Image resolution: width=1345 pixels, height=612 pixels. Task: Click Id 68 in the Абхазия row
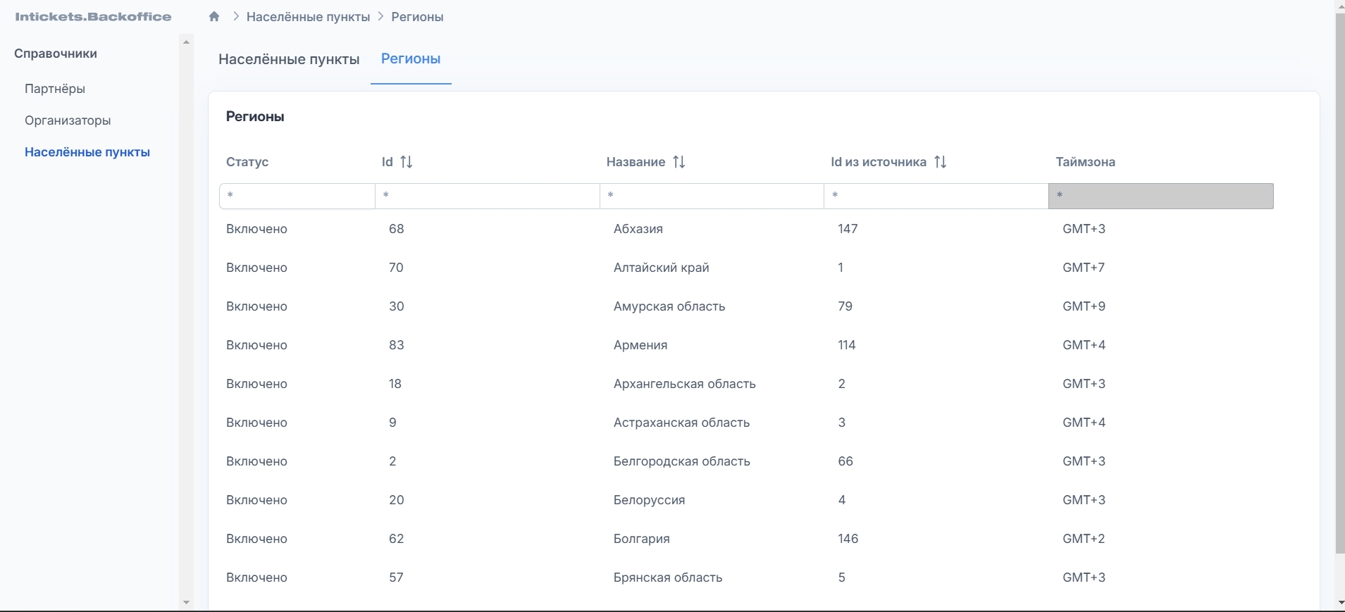tap(397, 229)
